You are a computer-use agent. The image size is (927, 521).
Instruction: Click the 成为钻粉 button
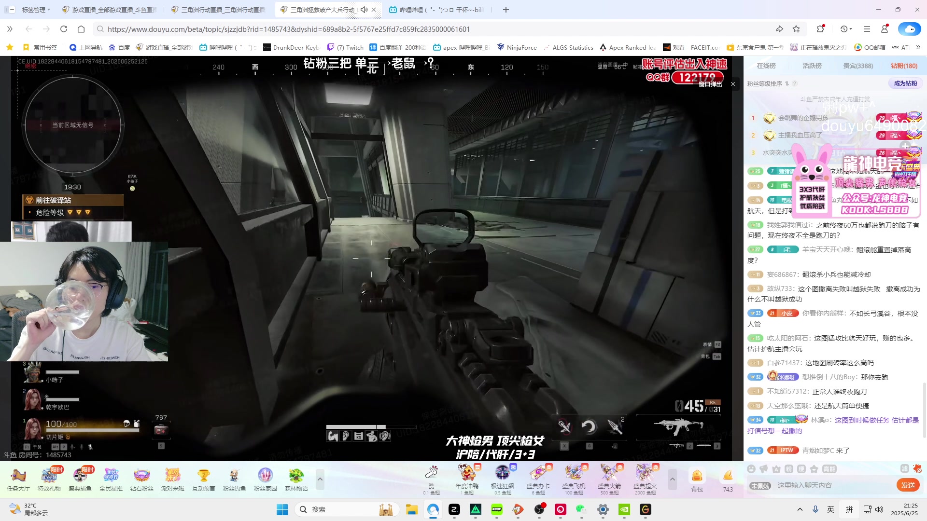click(905, 83)
